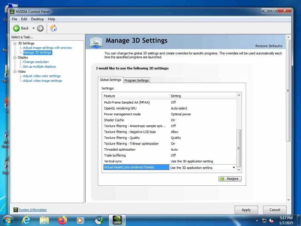
Task: Click the System Information icon
Action: tap(16, 210)
